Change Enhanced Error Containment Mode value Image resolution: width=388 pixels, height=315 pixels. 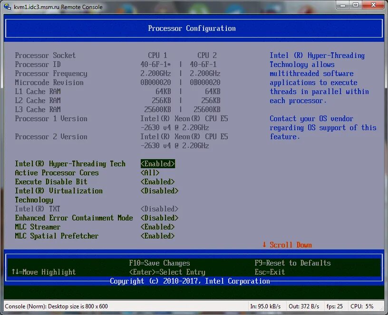click(x=159, y=218)
